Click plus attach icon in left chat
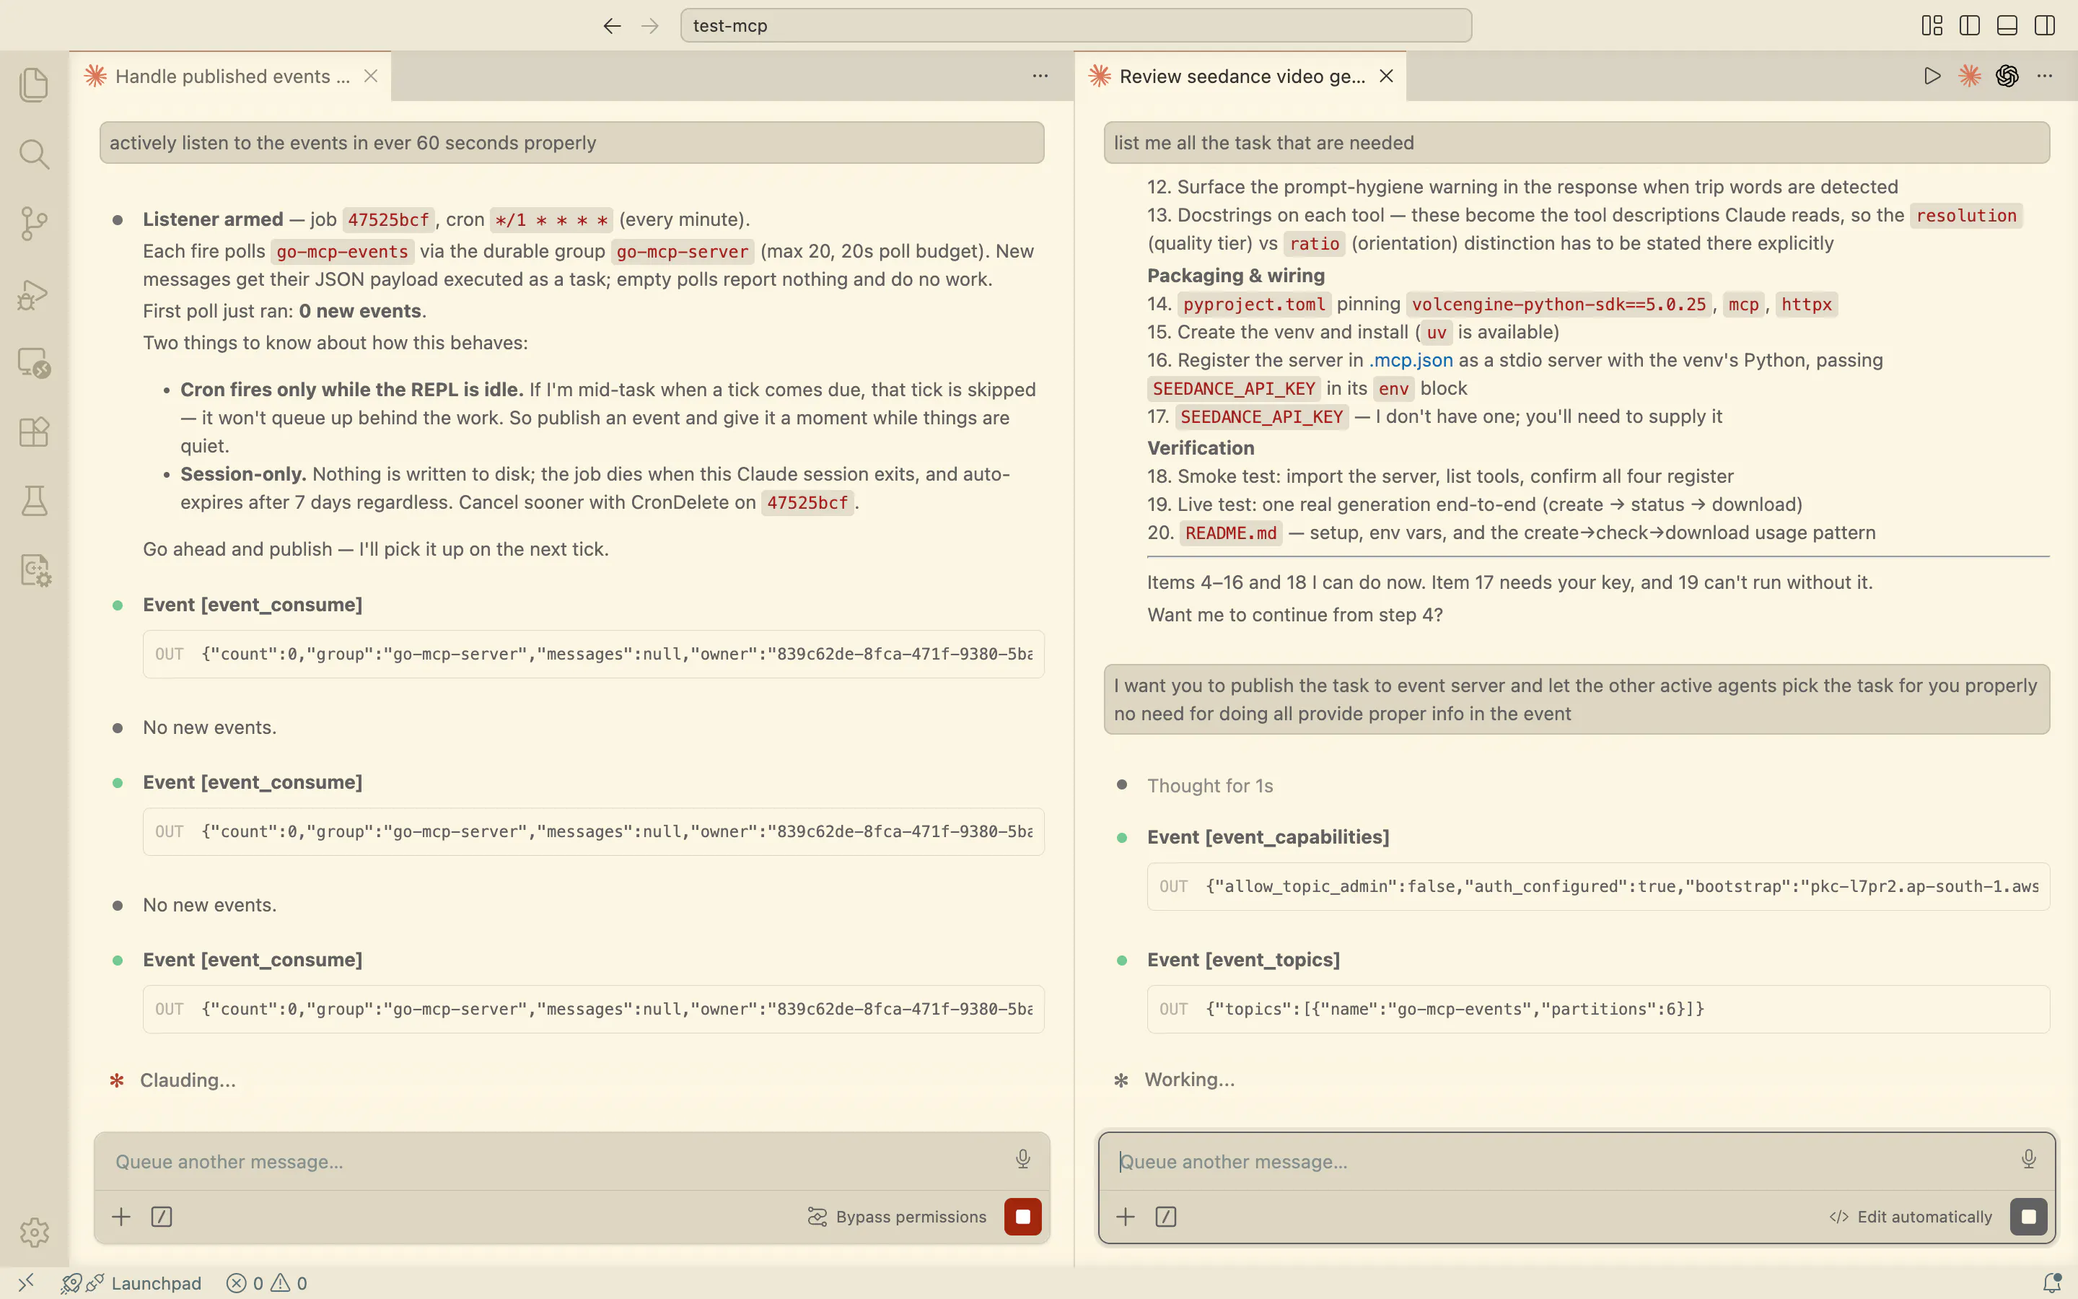Image resolution: width=2078 pixels, height=1299 pixels. (121, 1217)
